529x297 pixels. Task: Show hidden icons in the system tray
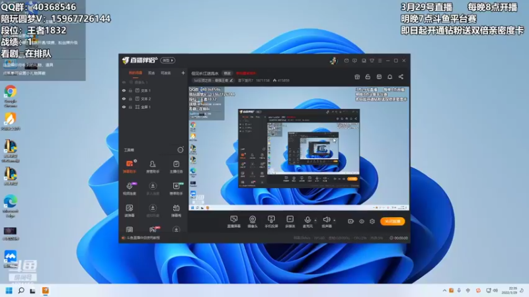444,290
